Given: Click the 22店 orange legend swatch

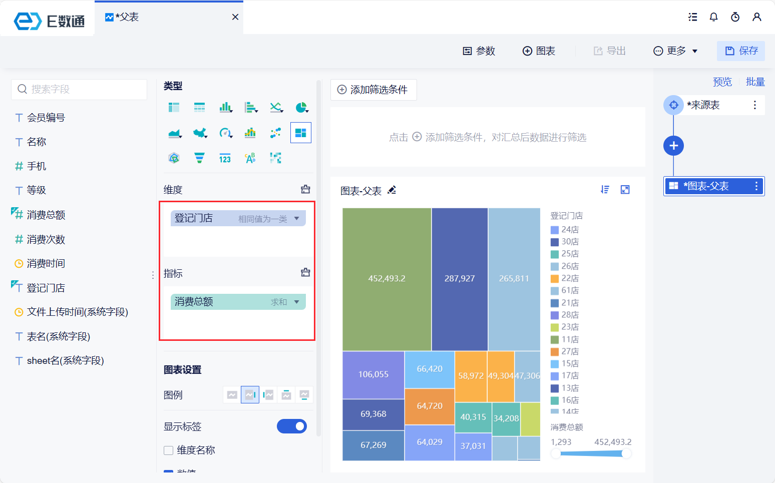Looking at the screenshot, I should tap(555, 279).
